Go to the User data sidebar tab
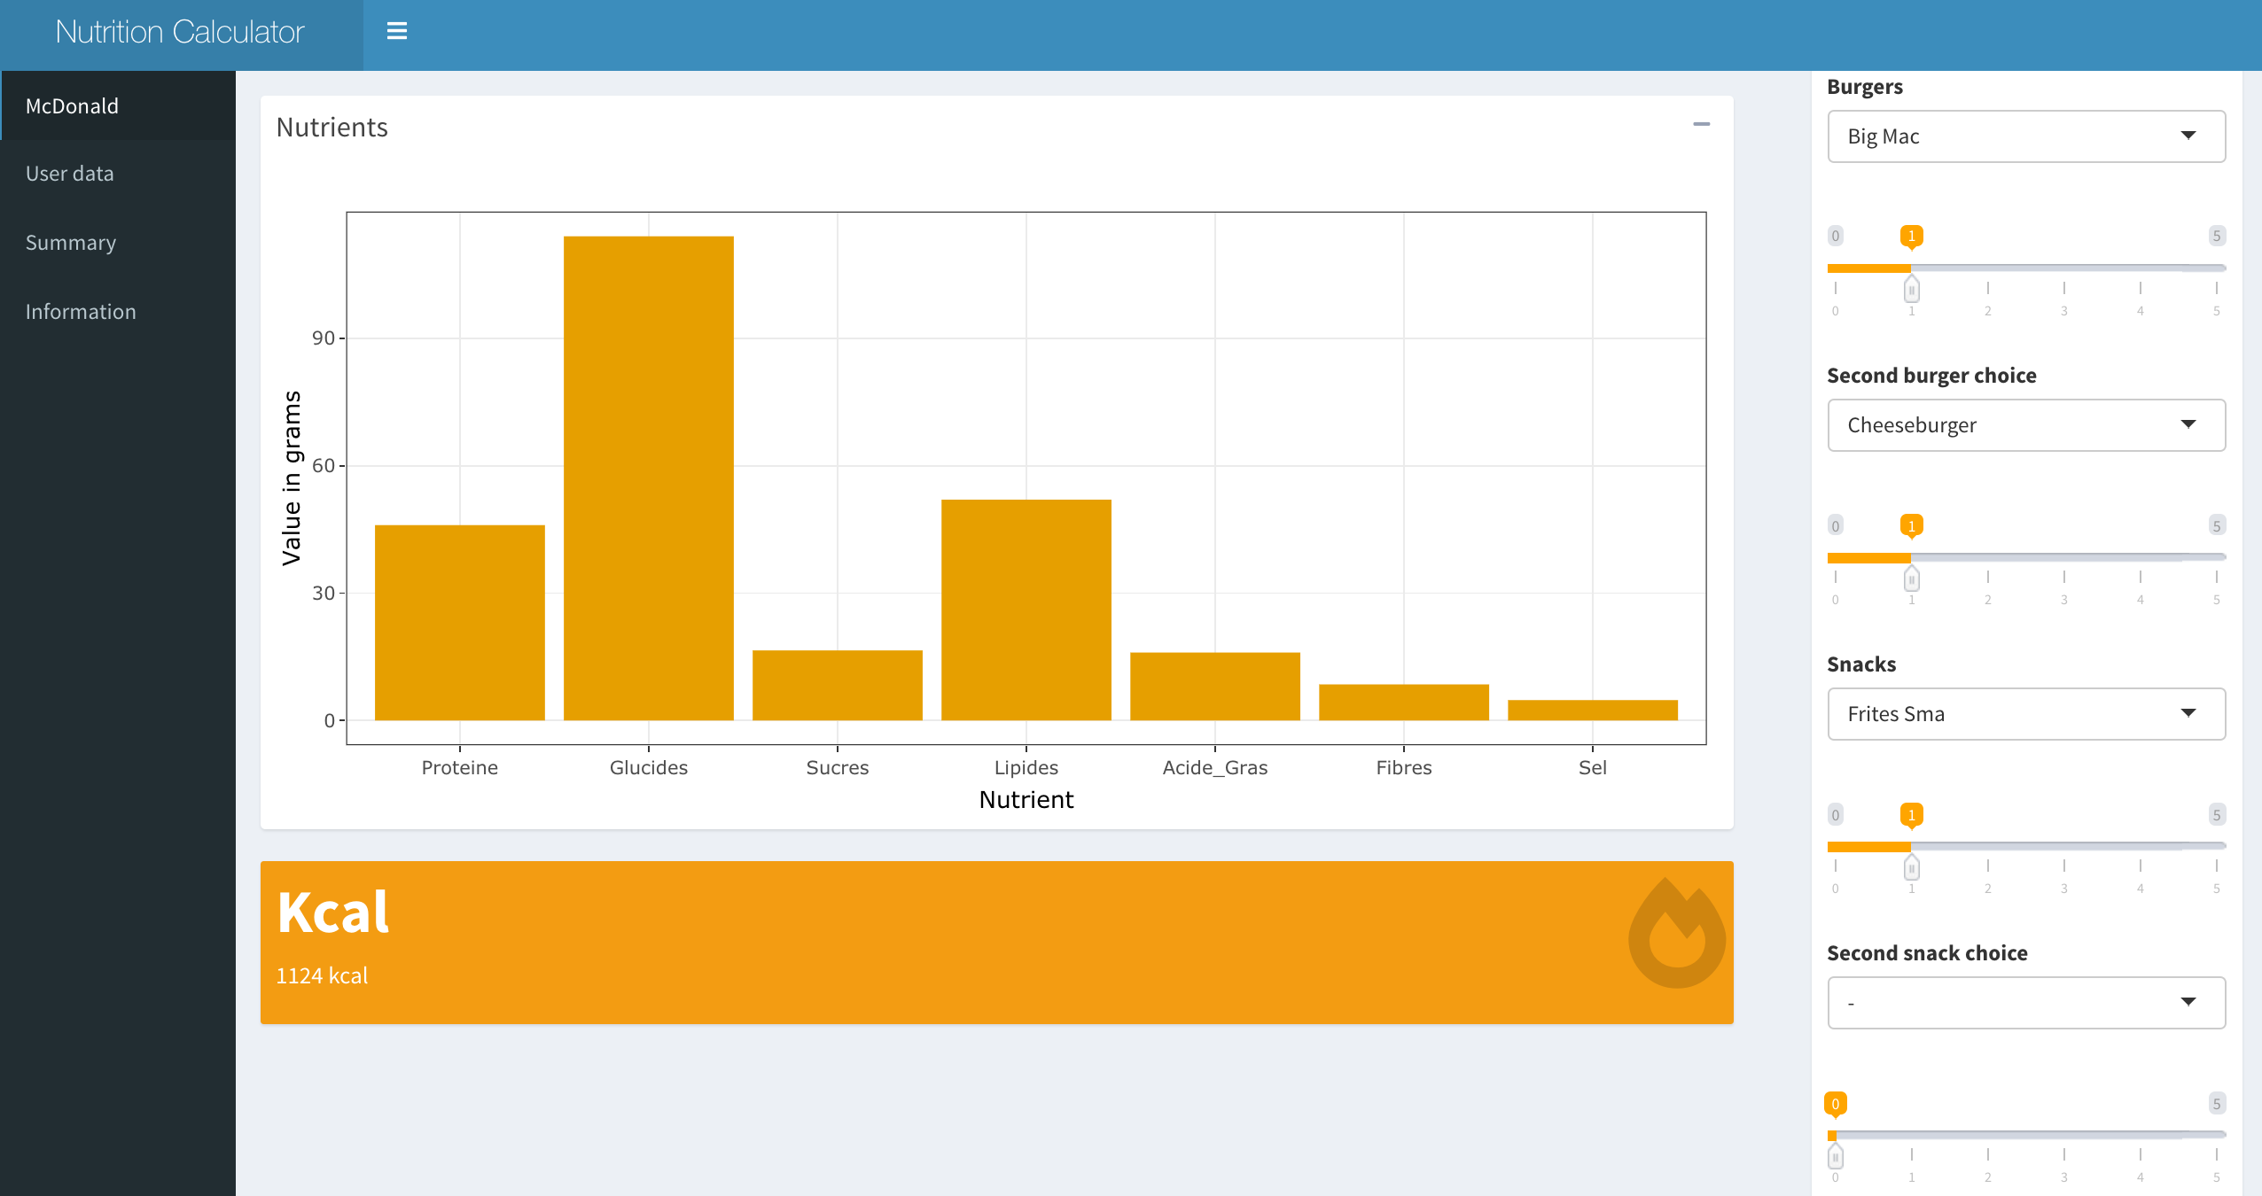2262x1196 pixels. click(x=70, y=174)
